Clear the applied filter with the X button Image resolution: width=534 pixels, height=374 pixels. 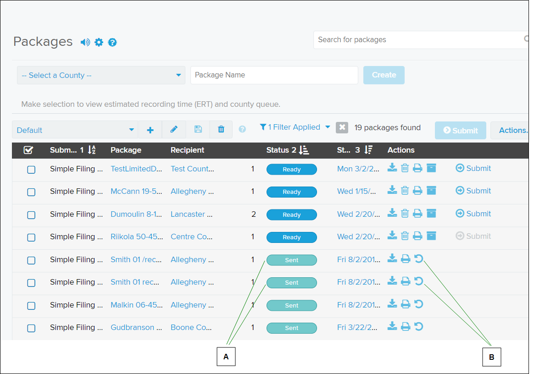point(342,127)
